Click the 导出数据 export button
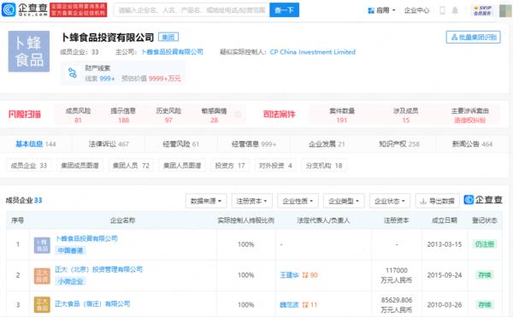Screen dimensions: 513x317 coord(438,201)
